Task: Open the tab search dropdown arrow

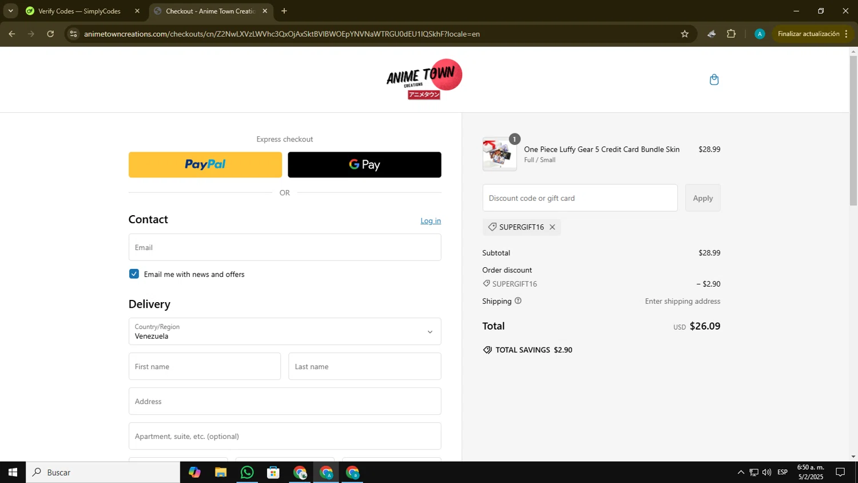Action: click(x=10, y=11)
